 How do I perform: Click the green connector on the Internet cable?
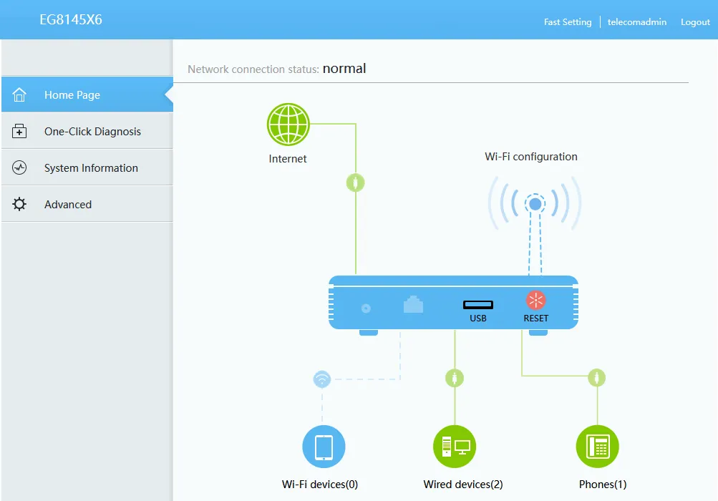[x=355, y=183]
